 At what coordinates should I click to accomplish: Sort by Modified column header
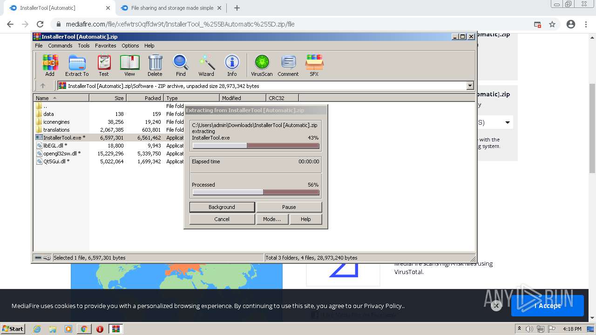[243, 98]
